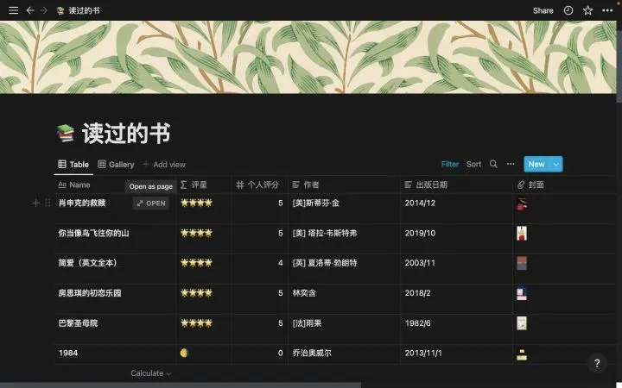Open the Share menu
The image size is (622, 388).
543,10
